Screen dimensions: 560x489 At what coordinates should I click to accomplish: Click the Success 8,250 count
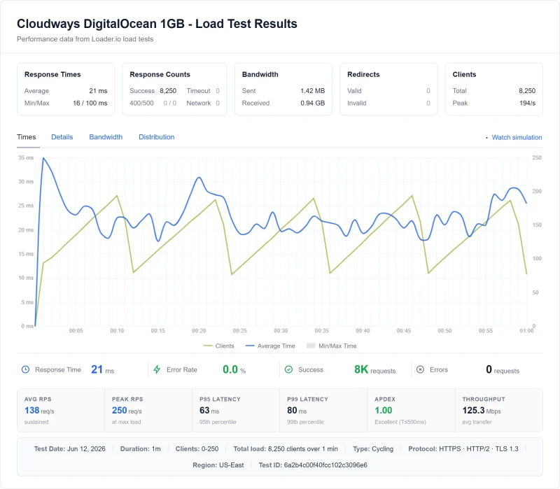168,91
